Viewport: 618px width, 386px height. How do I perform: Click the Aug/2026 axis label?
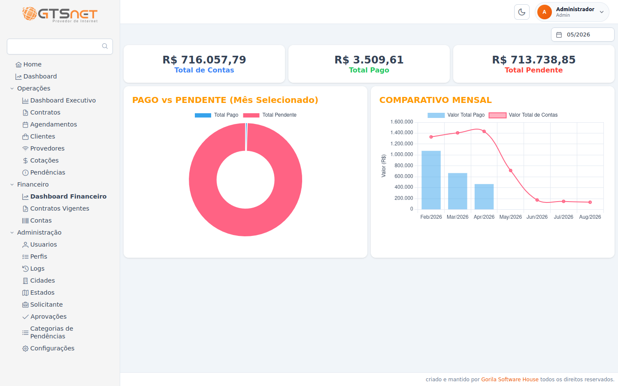click(590, 217)
